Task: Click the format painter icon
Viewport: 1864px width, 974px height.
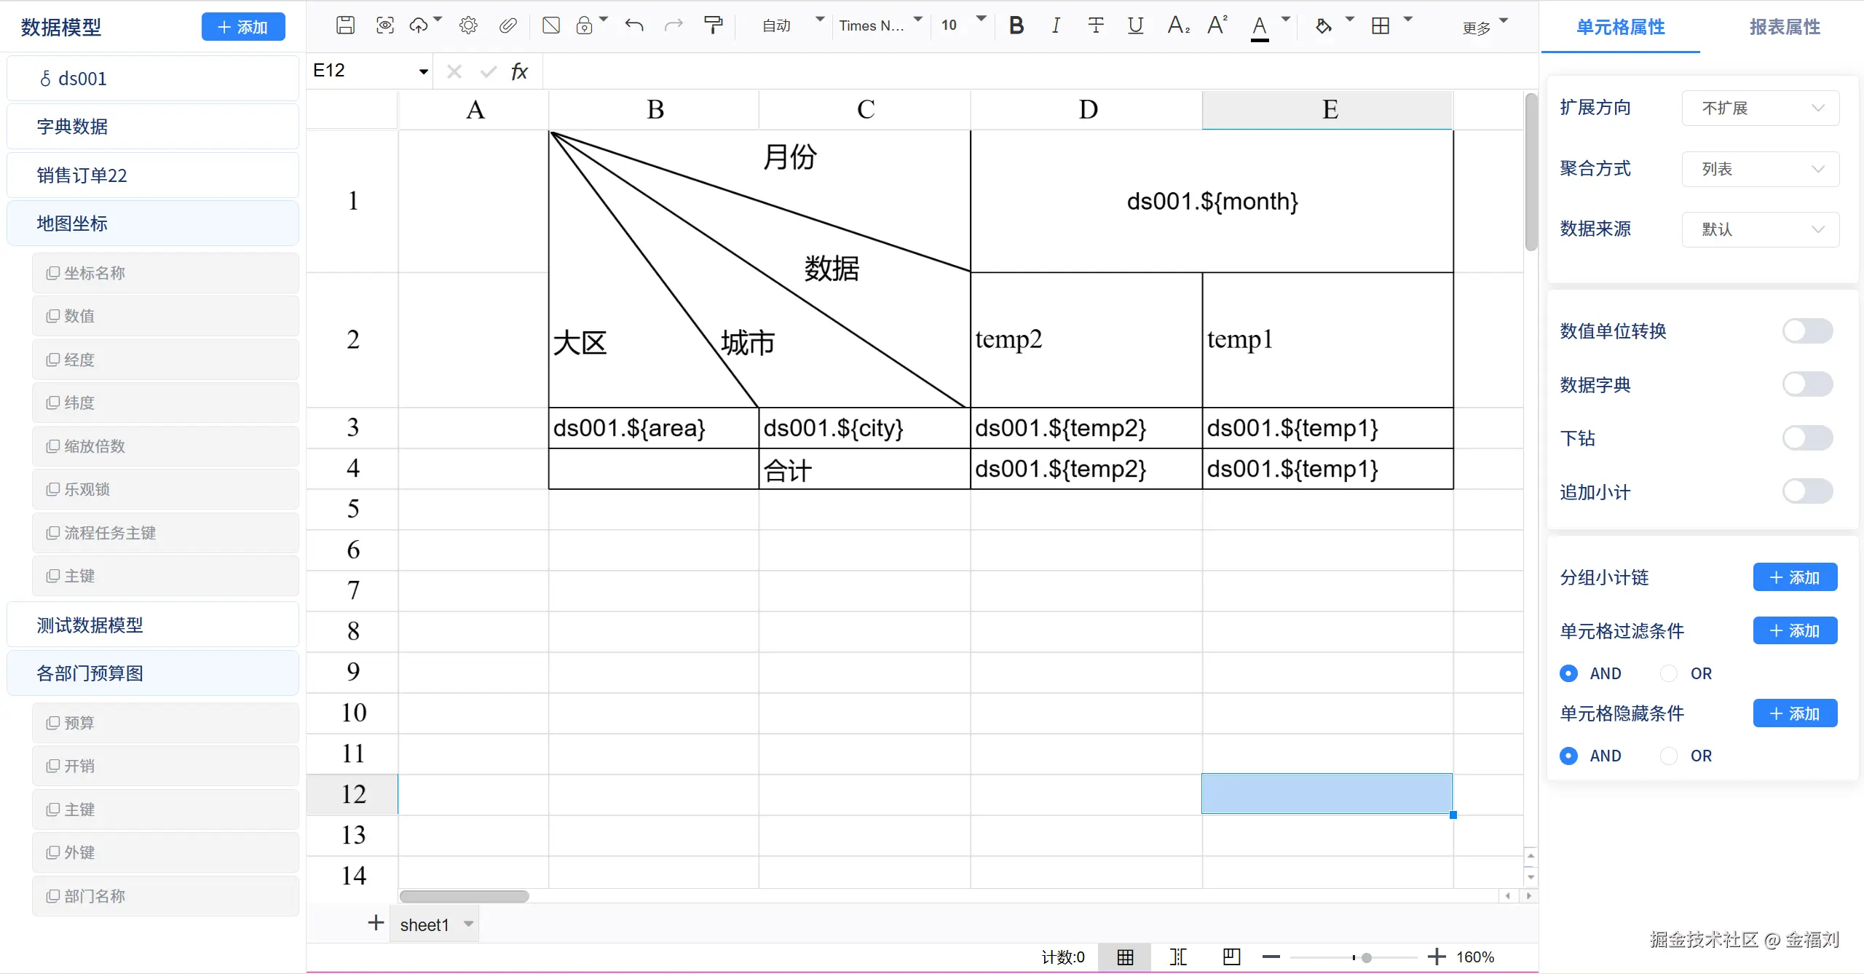Action: pyautogui.click(x=714, y=26)
